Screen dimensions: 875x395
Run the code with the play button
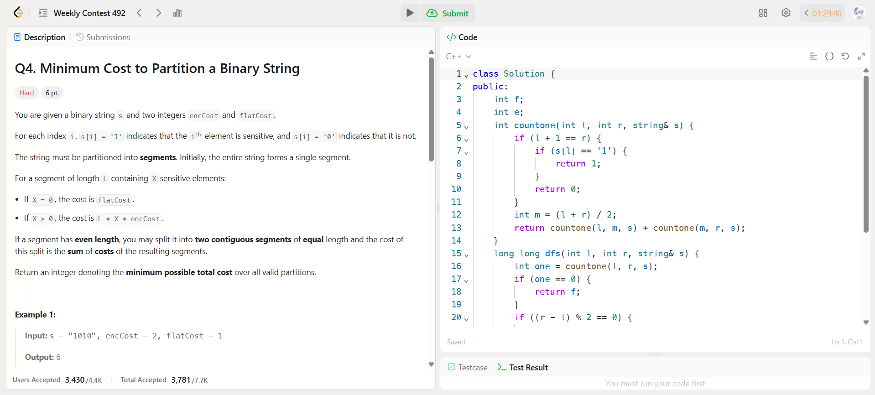410,13
